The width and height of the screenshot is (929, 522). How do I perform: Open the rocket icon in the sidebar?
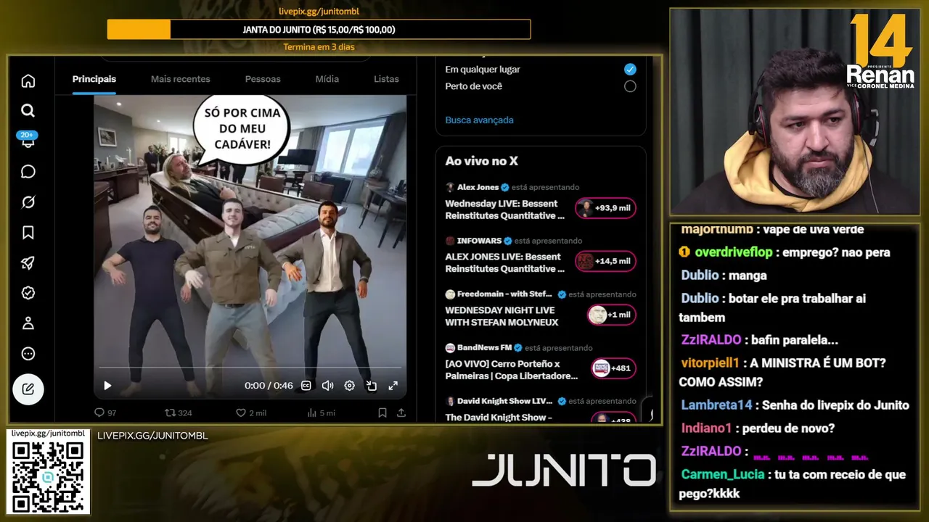click(x=28, y=263)
